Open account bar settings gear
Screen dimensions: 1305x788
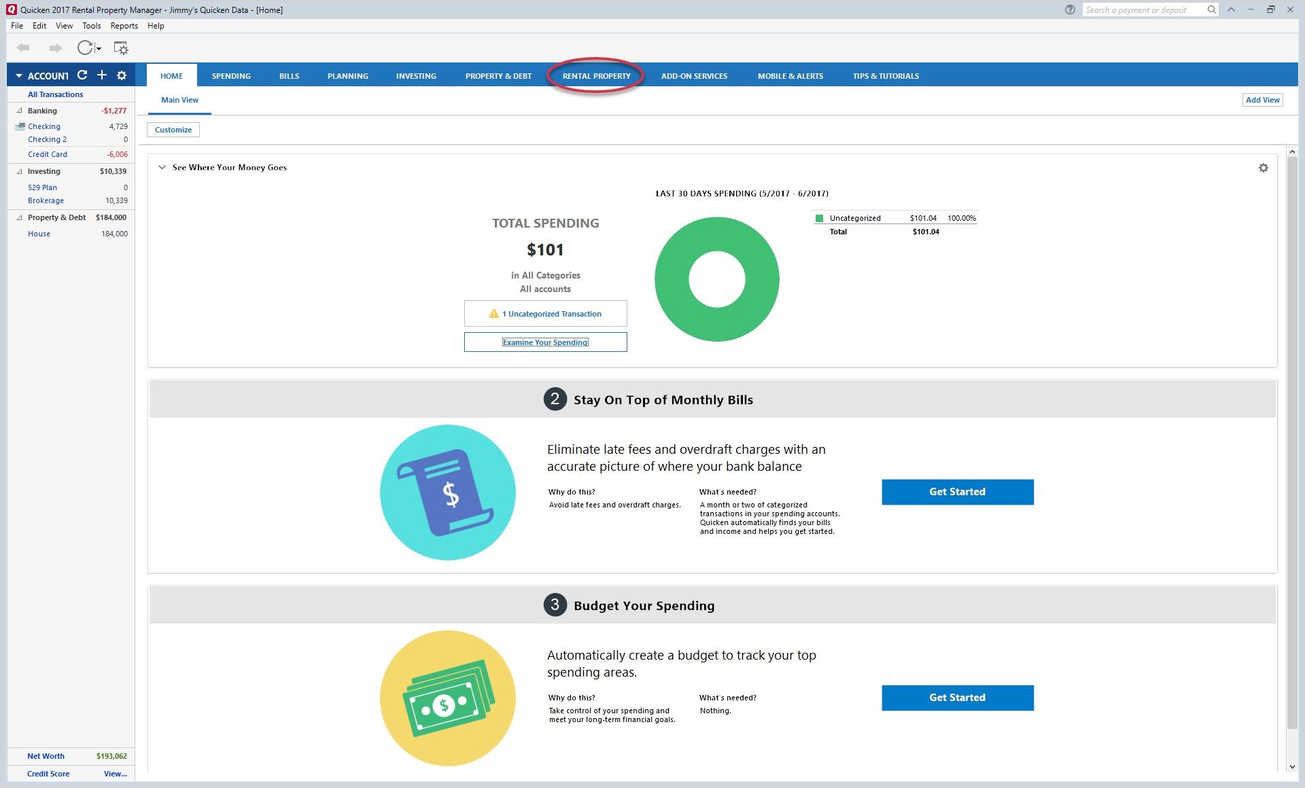(122, 75)
